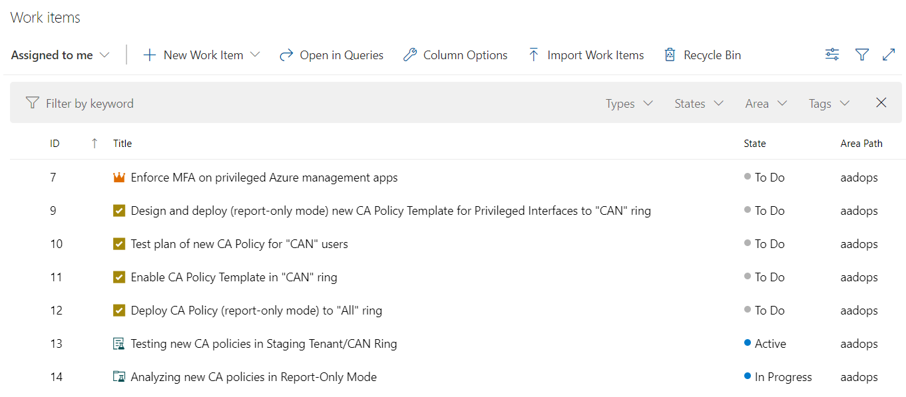Open Test plan of new CA Policy item

click(240, 244)
